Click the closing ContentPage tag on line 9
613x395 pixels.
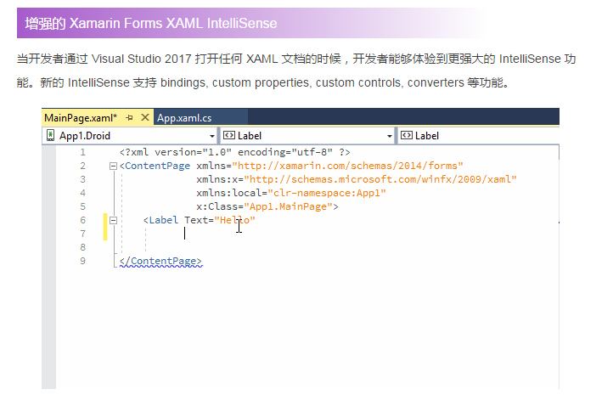[160, 261]
